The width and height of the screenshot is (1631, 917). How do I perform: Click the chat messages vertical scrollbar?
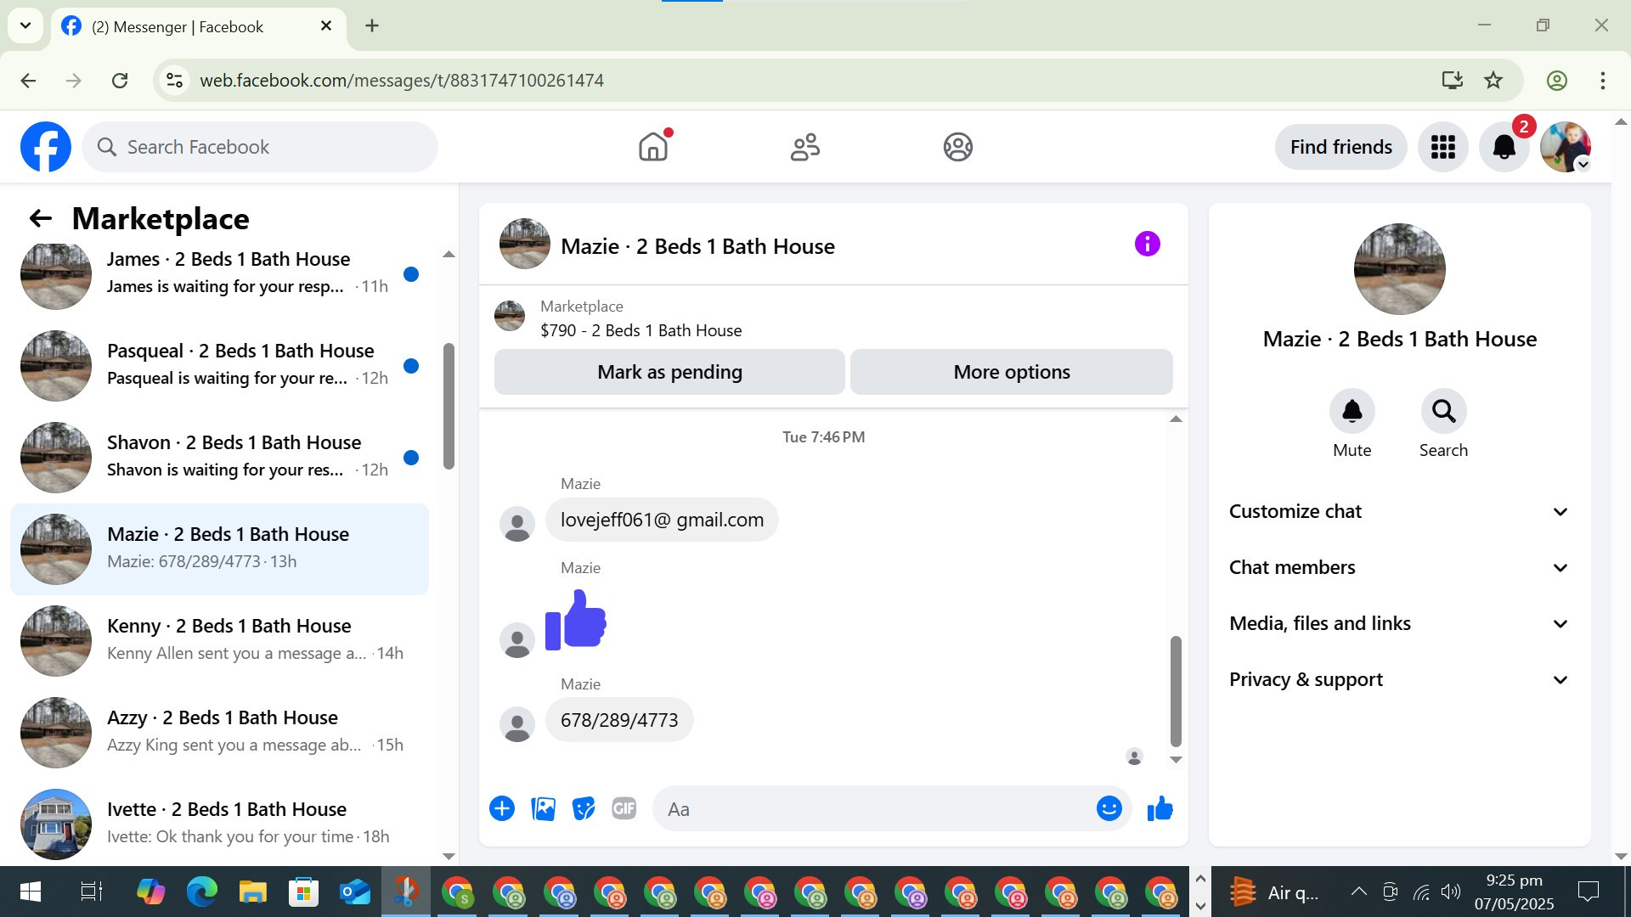(1176, 689)
